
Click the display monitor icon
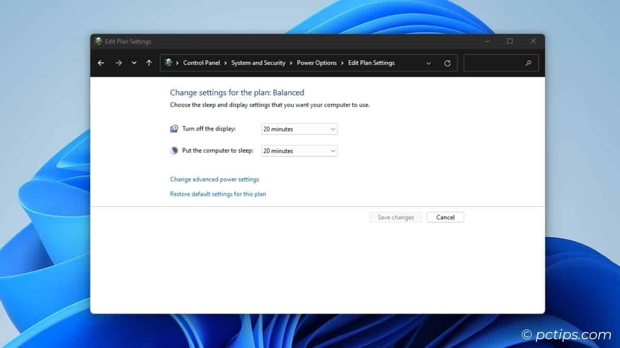coord(174,128)
